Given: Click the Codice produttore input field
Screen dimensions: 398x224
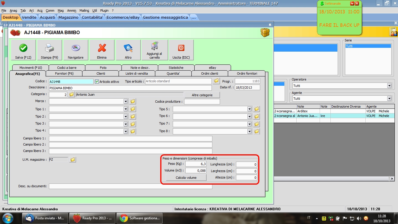Looking at the screenshot, I should 202,102.
